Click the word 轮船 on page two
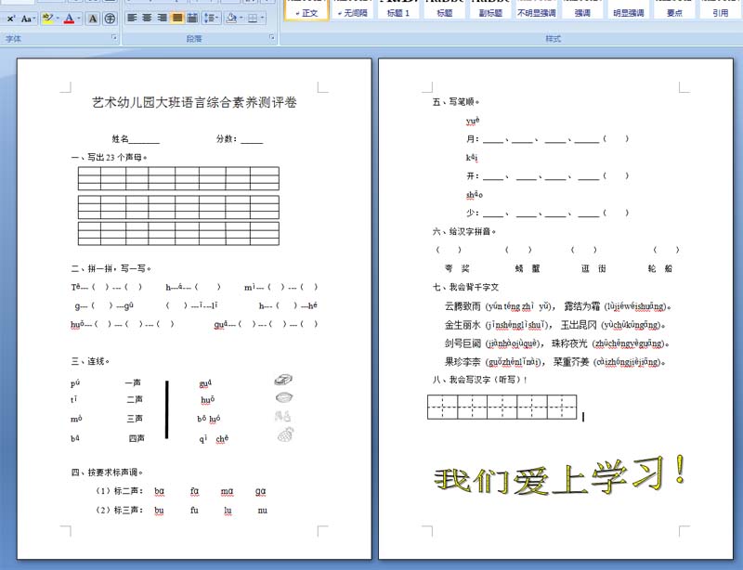743x570 pixels. pyautogui.click(x=660, y=268)
